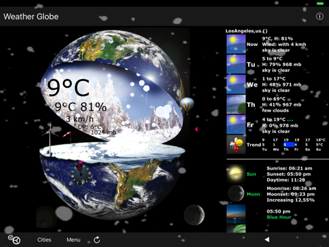The width and height of the screenshot is (329, 247).
Task: Click the Blue Hour thumbnail
Action: pyautogui.click(x=236, y=214)
